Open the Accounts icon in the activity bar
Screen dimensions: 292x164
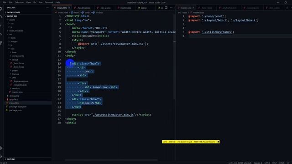[x=1, y=148]
